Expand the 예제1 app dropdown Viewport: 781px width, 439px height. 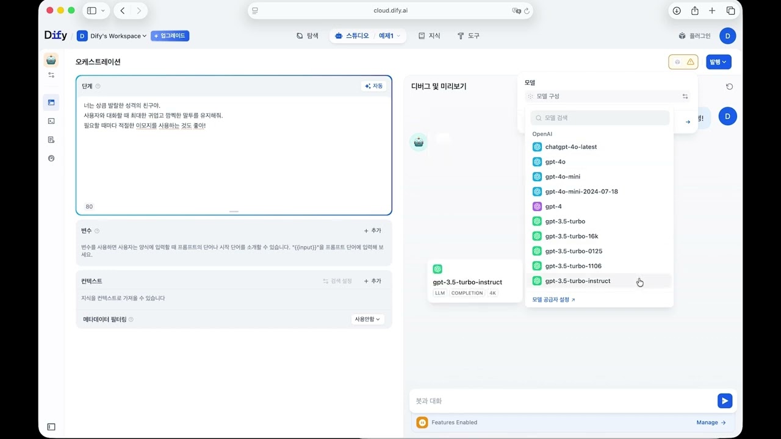point(389,36)
